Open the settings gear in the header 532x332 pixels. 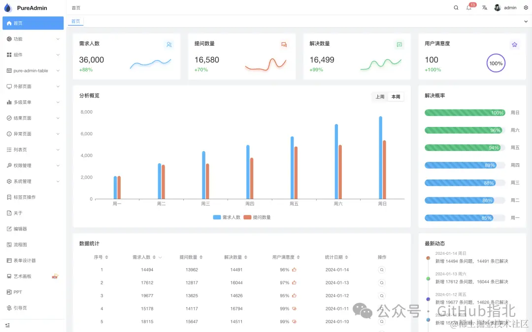pos(526,8)
